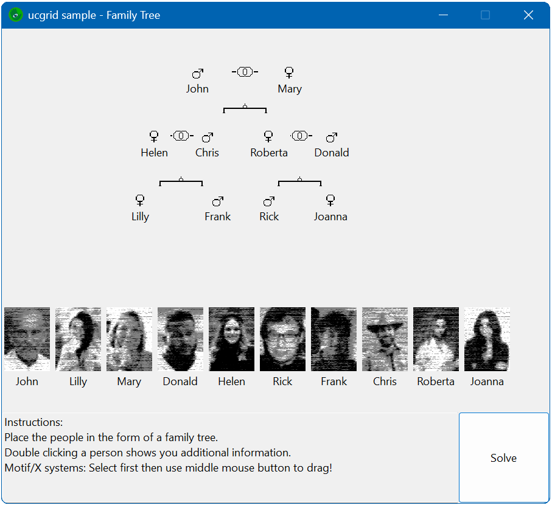Click the ucgrid app icon in title bar
This screenshot has height=505, width=552.
point(16,15)
